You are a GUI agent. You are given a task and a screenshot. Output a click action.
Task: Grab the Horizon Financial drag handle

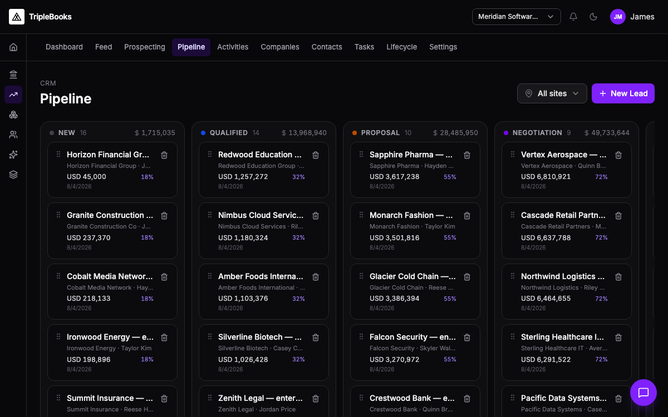[x=58, y=154]
